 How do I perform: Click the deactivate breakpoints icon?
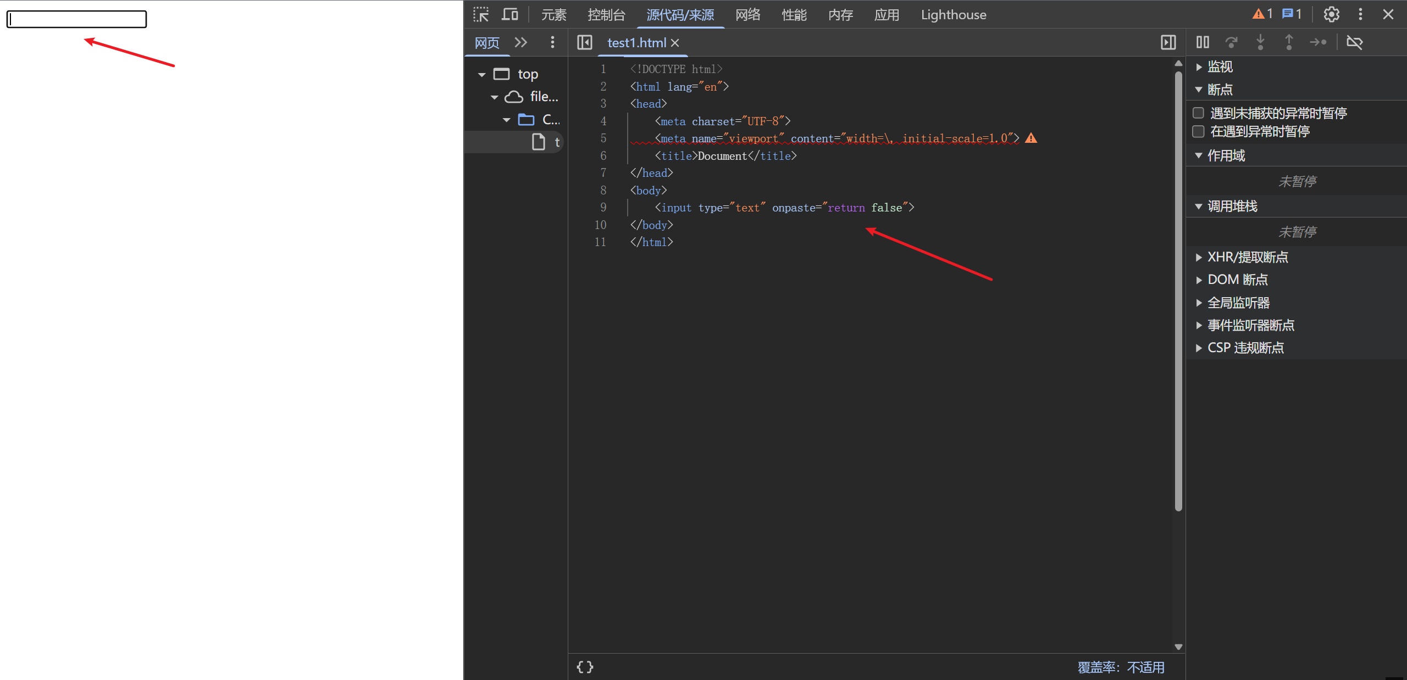(1355, 42)
